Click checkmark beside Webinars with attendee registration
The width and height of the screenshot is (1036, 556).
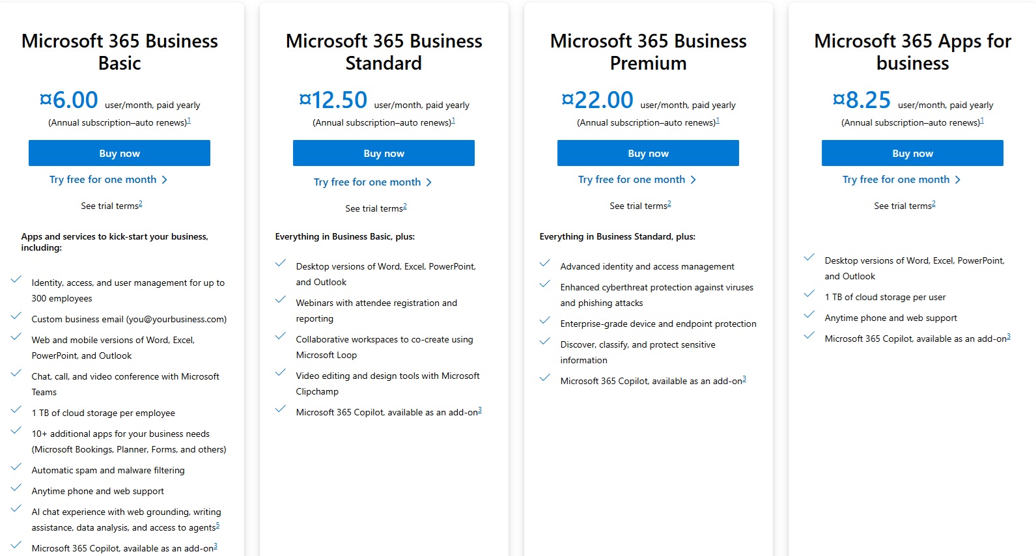point(281,299)
